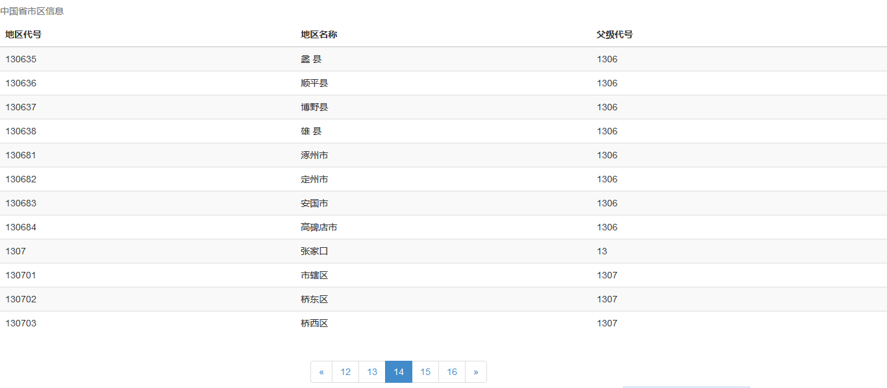Click parent code 1306 in 雄 县 row

[x=607, y=131]
